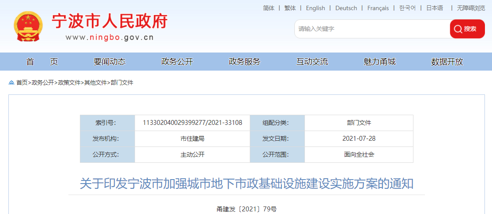Switch language to 繁体

click(x=290, y=8)
